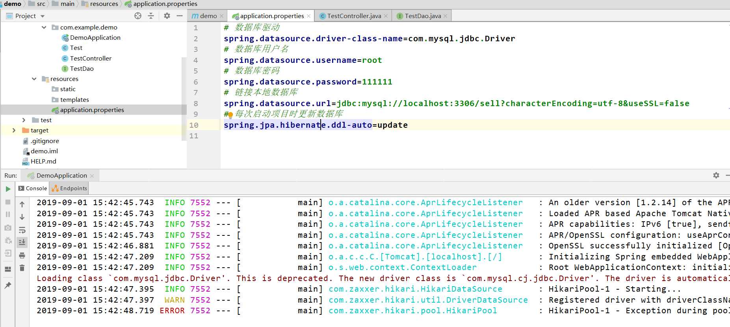The width and height of the screenshot is (730, 327).
Task: Click the Up the Stack Trace arrow
Action: click(22, 204)
